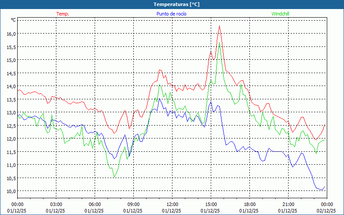Select the 18:00 time axis label
Screen dimensions: 344x215
(x=249, y=204)
